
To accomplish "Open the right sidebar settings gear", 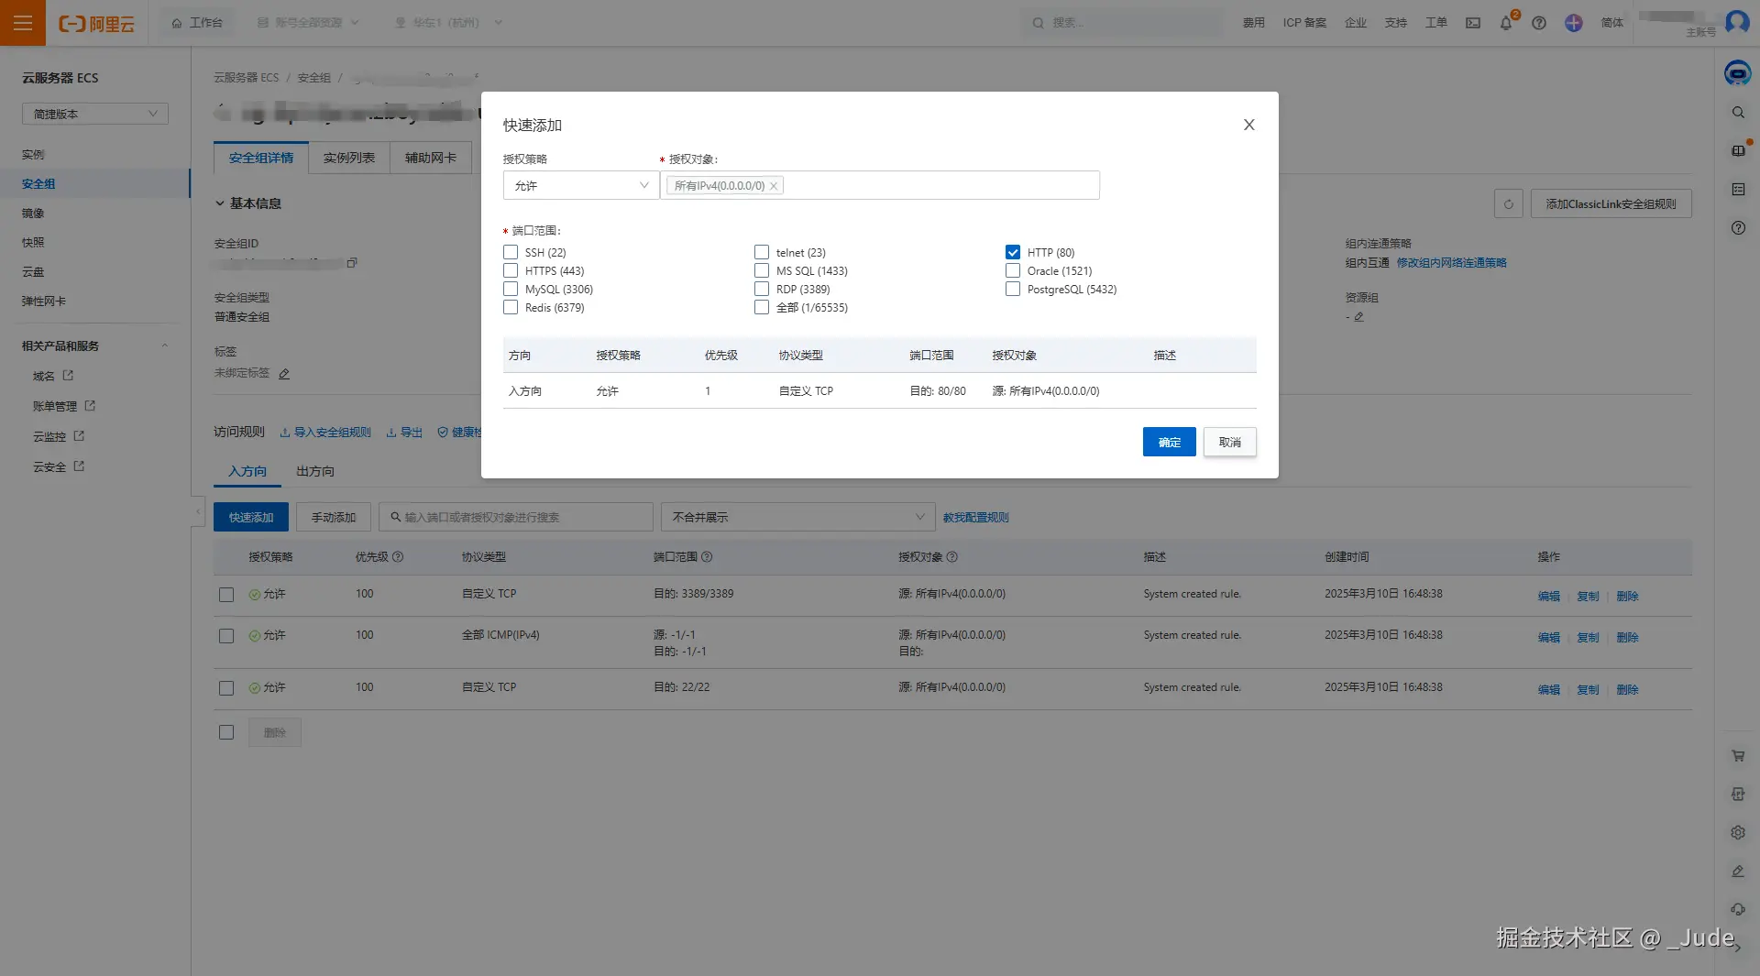I will [1738, 832].
